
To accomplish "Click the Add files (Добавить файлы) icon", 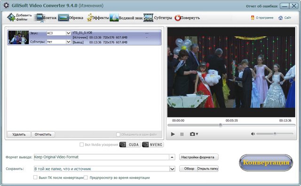I will pos(11,17).
